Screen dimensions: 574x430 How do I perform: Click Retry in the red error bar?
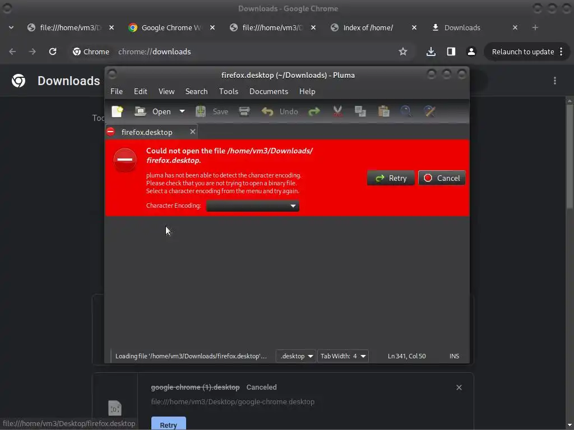point(391,178)
